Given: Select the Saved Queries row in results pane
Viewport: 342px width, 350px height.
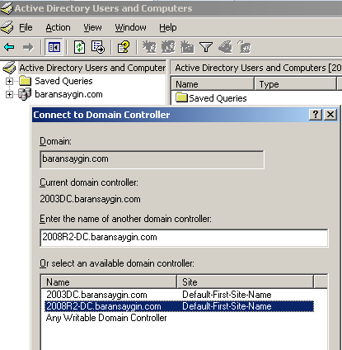Looking at the screenshot, I should point(211,98).
